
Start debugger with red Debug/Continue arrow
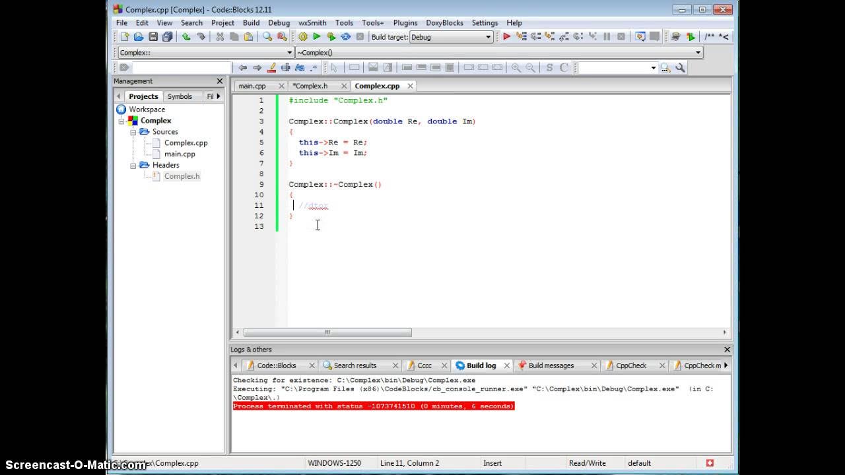click(506, 37)
